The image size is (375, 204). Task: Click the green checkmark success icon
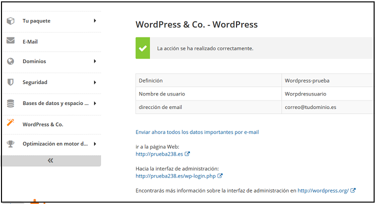143,48
